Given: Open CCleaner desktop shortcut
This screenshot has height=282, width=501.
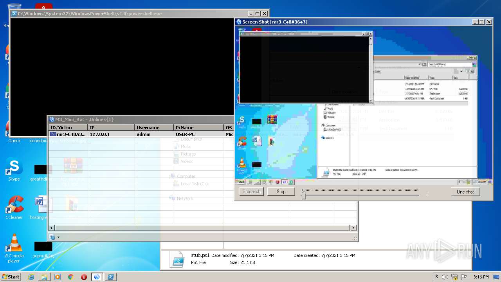Looking at the screenshot, I should [x=14, y=208].
